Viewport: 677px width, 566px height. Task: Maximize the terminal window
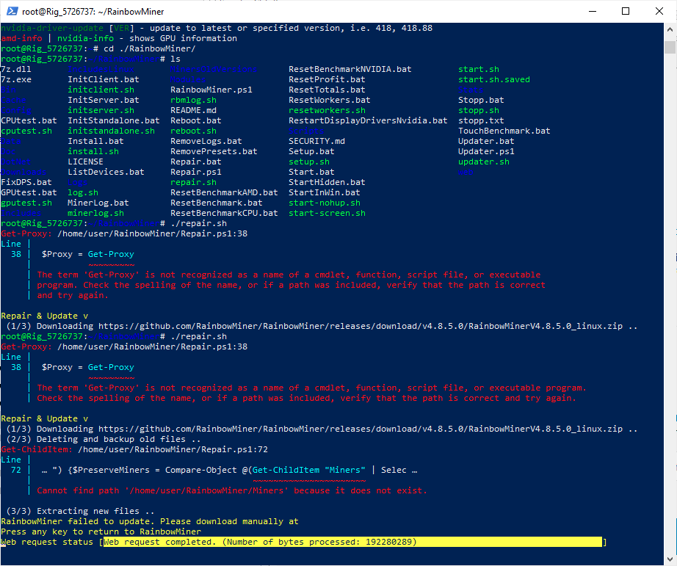coord(625,11)
